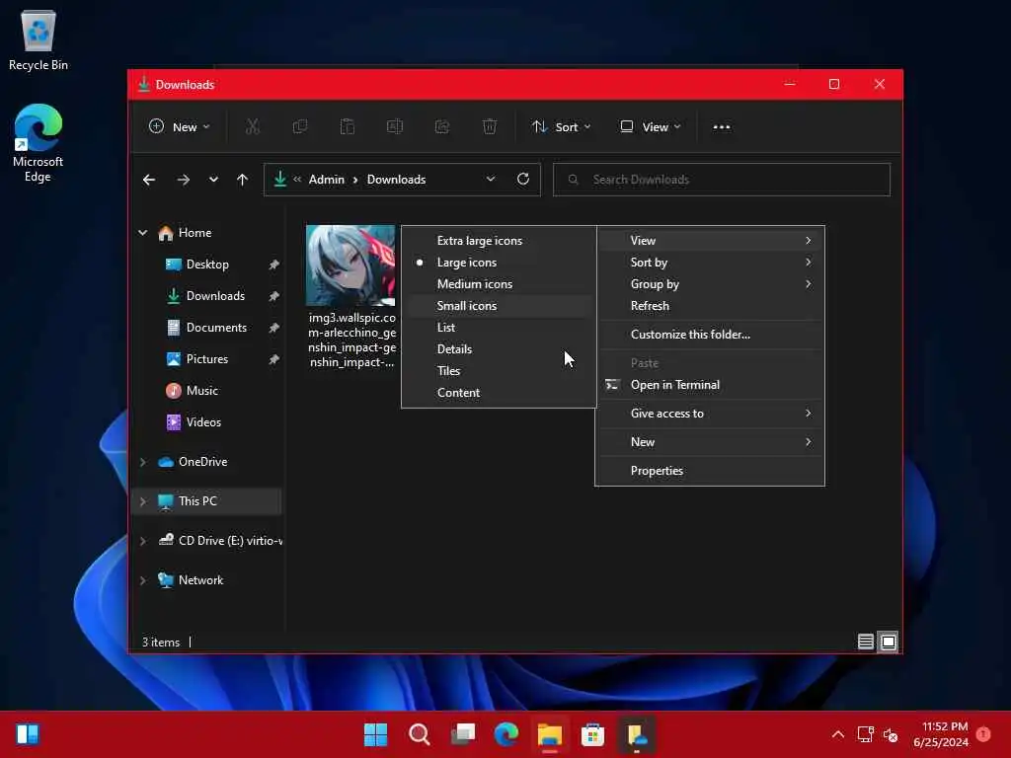Image resolution: width=1011 pixels, height=758 pixels.
Task: Open the Windows Start button
Action: 375,734
